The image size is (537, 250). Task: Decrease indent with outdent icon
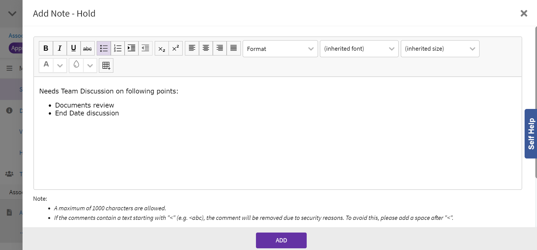[145, 48]
